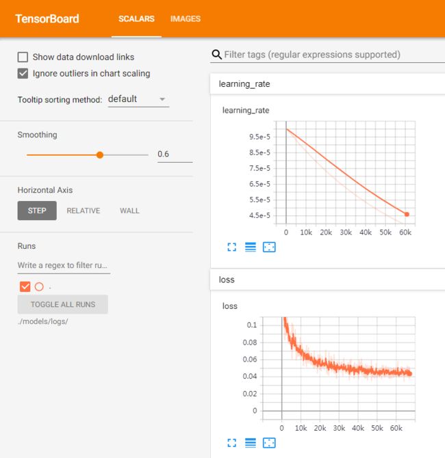Expand the learning_rate chart to full size
Screen dimensions: 445x458
[231, 247]
